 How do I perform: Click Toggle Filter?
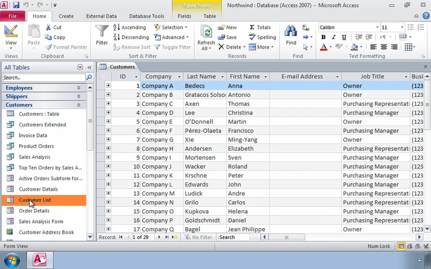pyautogui.click(x=172, y=47)
